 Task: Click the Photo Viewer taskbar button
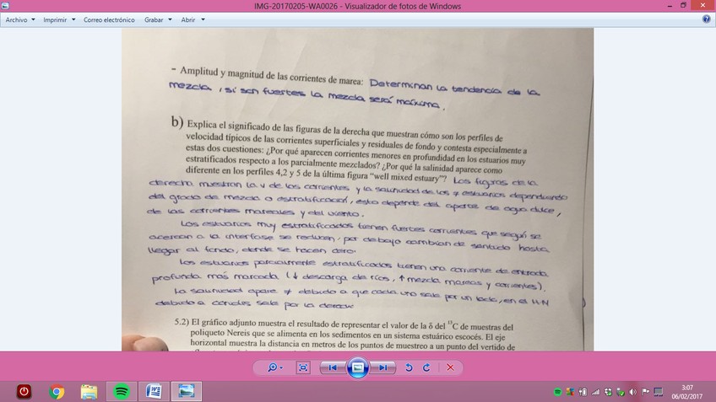[187, 392]
